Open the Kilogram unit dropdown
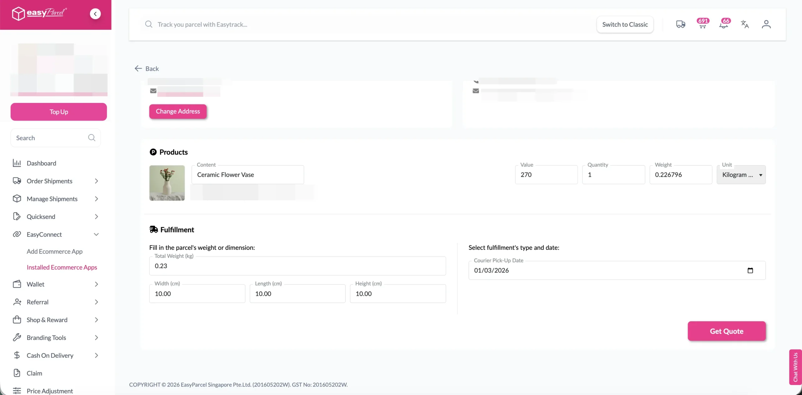 [741, 175]
